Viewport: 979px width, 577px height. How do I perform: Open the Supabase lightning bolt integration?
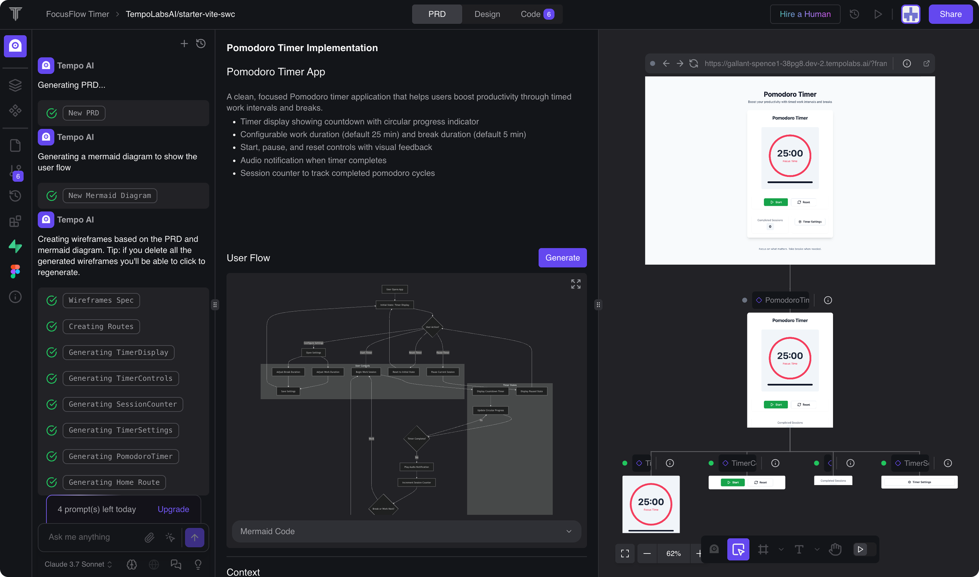coord(15,246)
